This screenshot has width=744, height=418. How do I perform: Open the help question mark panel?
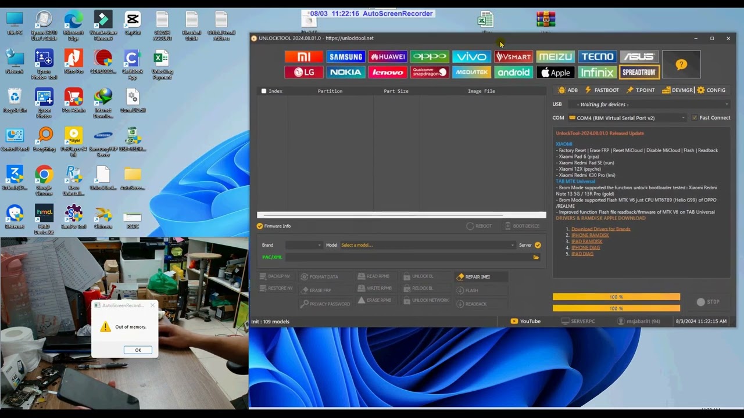(x=681, y=64)
